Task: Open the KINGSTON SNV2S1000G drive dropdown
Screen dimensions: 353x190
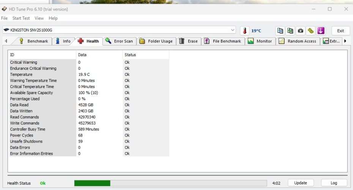Action: (x=119, y=30)
